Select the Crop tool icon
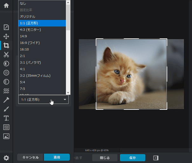Image resolution: width=192 pixels, height=163 pixels. pyautogui.click(x=6, y=45)
